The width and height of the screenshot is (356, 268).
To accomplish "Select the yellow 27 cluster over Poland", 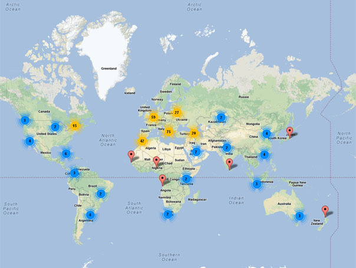I will pyautogui.click(x=177, y=113).
